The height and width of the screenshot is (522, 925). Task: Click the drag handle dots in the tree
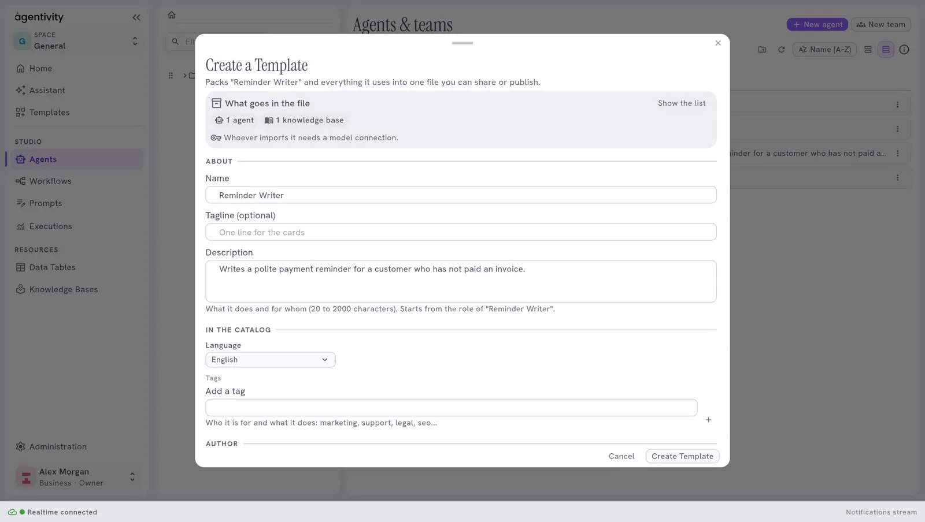171,76
